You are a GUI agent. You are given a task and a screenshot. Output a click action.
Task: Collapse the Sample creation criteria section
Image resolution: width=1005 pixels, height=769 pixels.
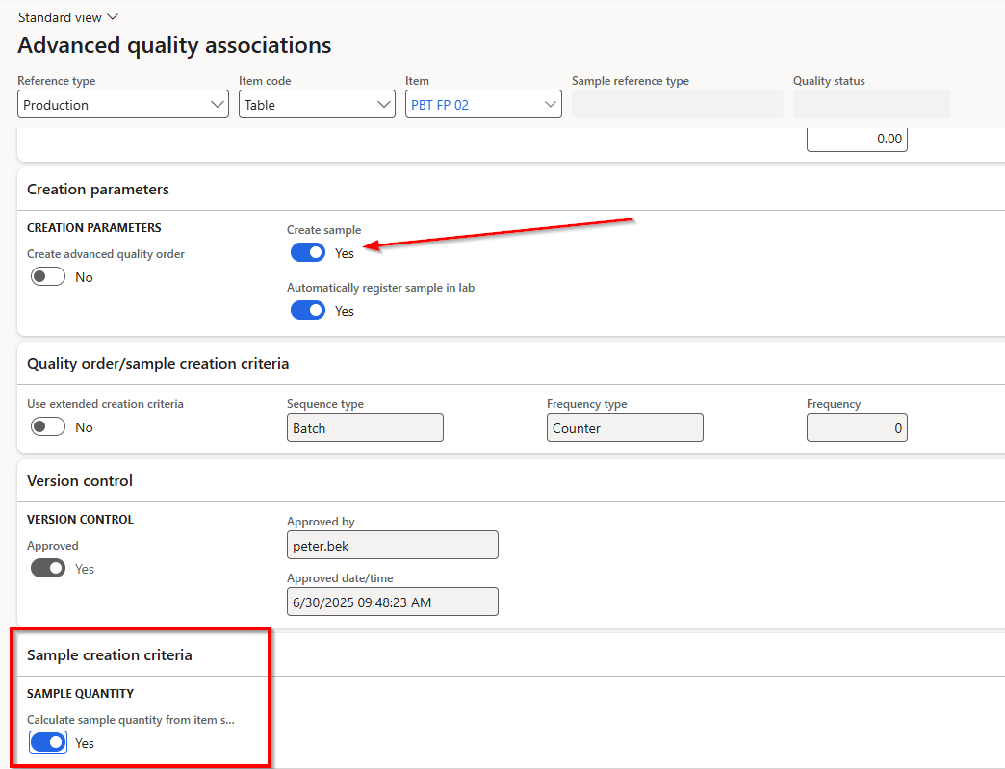[x=110, y=655]
